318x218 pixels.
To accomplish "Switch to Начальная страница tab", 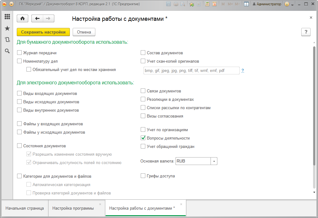I will [x=25, y=208].
